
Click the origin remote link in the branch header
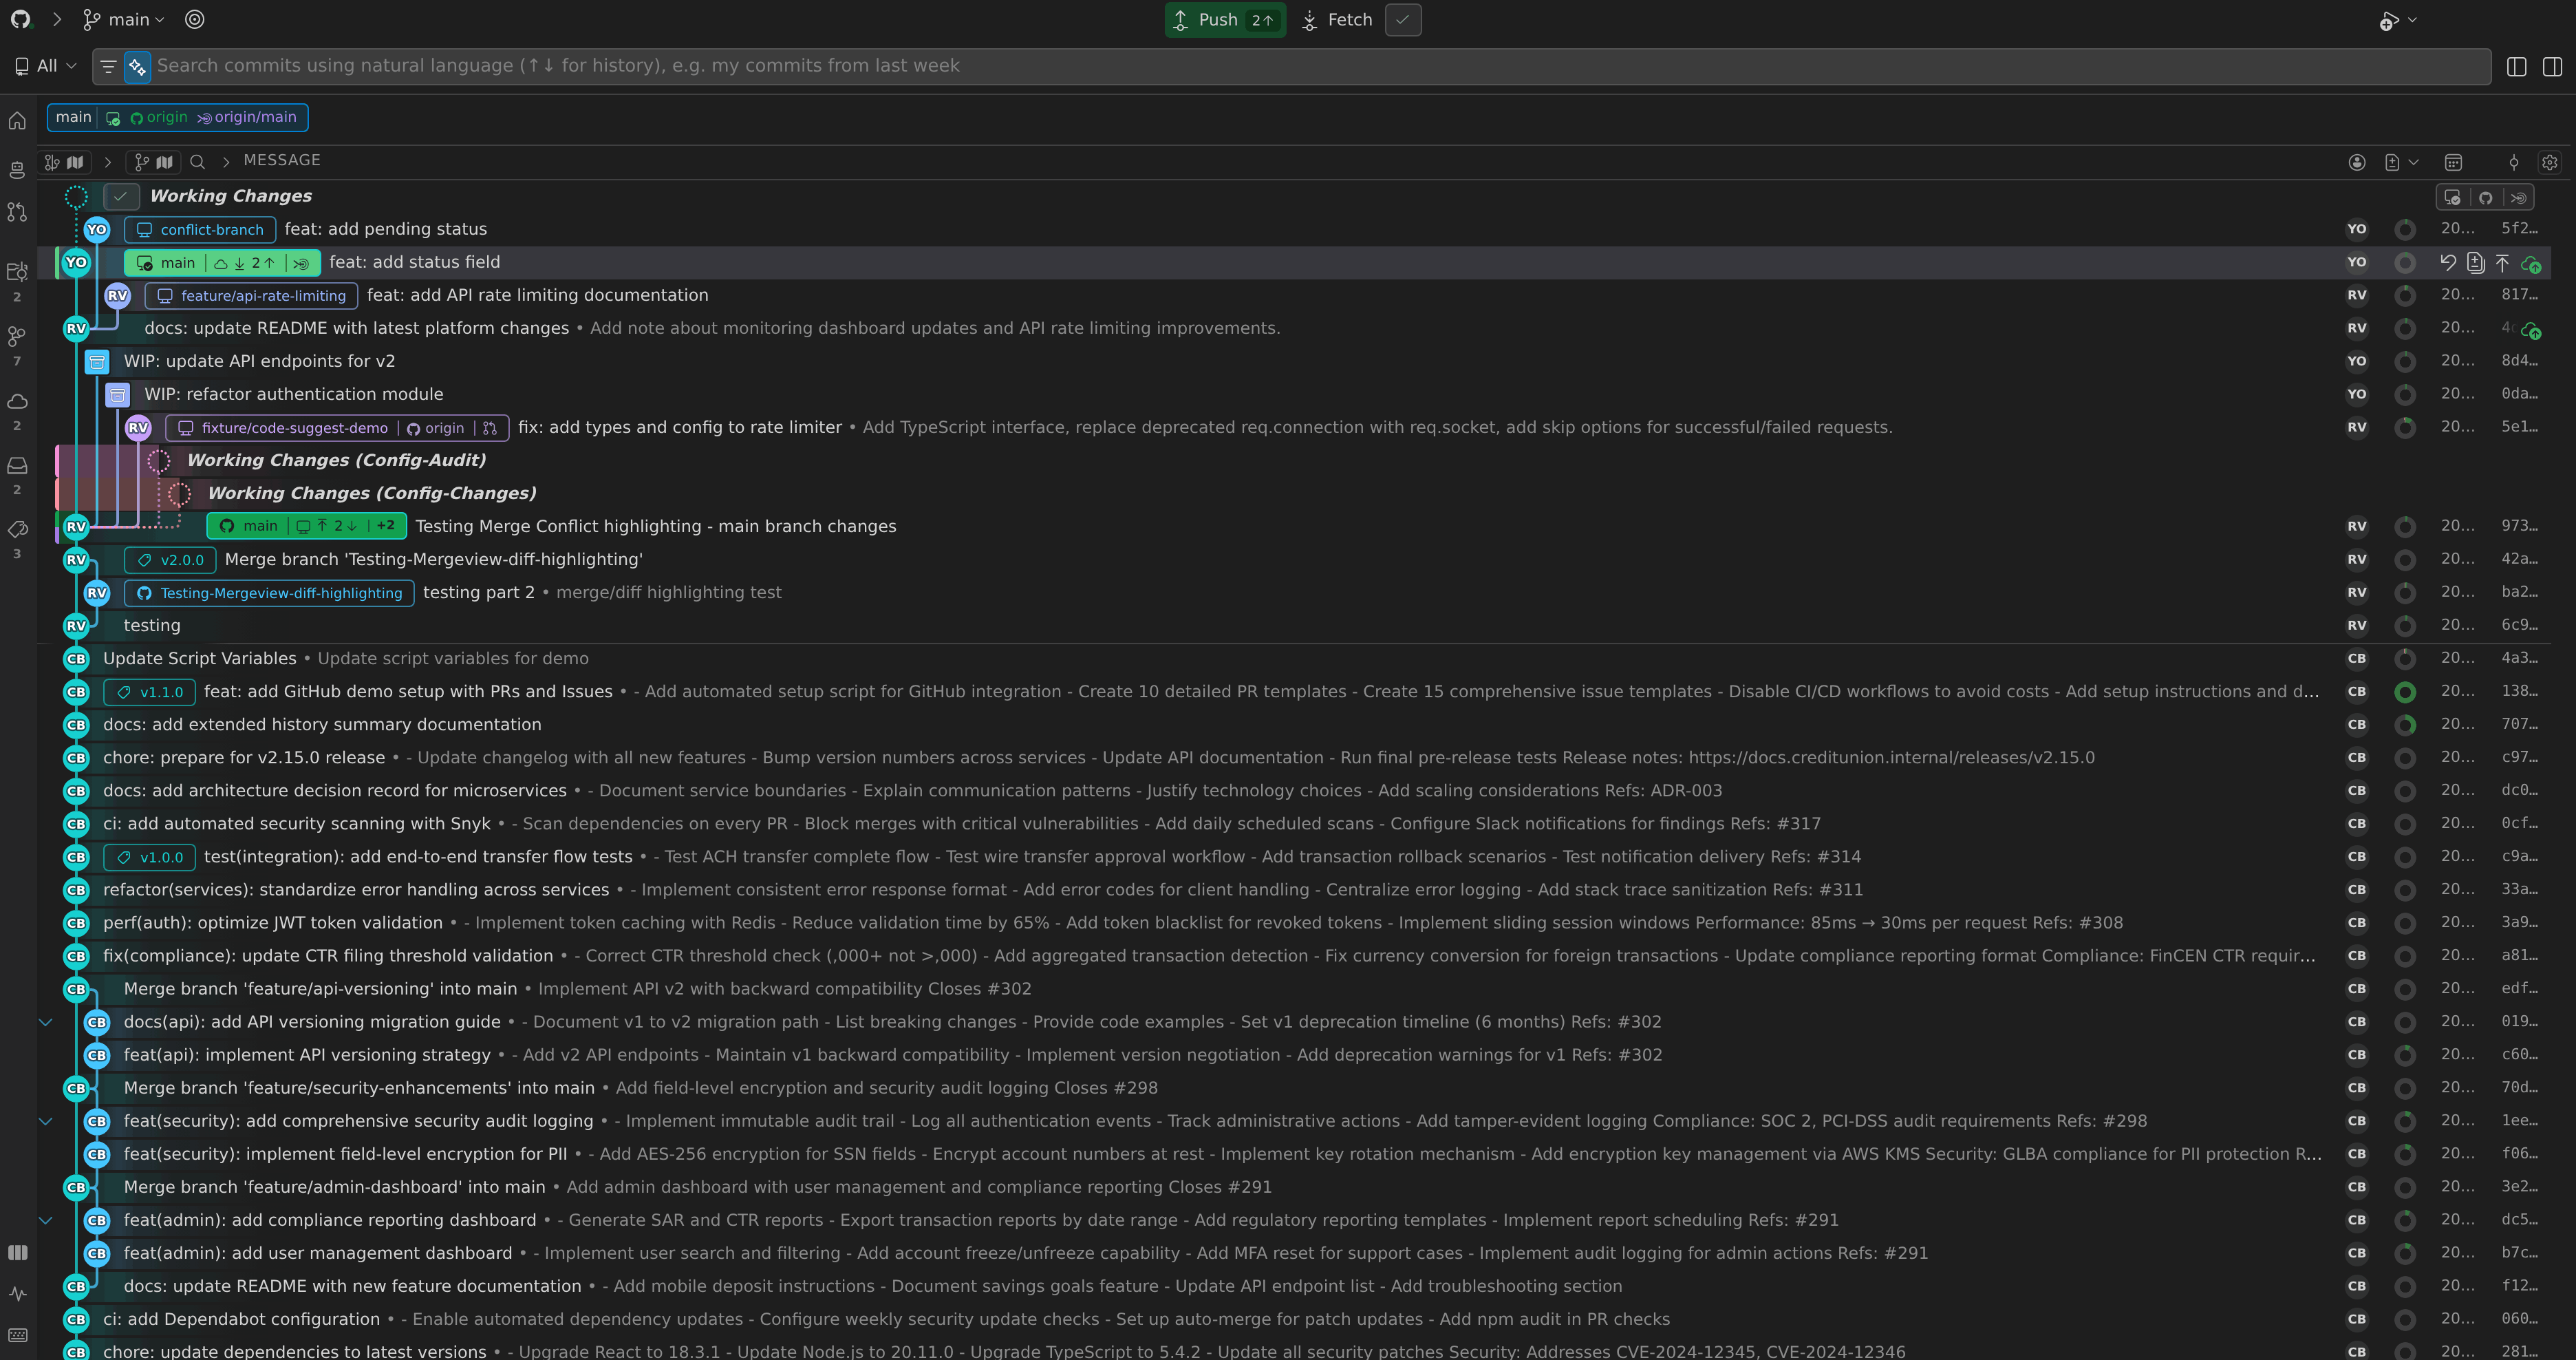point(159,117)
